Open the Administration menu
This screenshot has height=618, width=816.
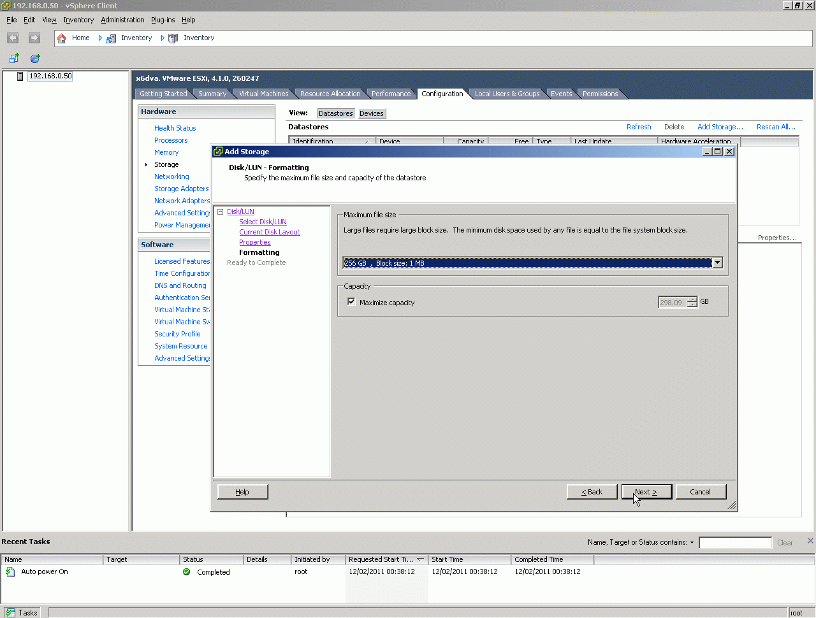click(x=122, y=20)
